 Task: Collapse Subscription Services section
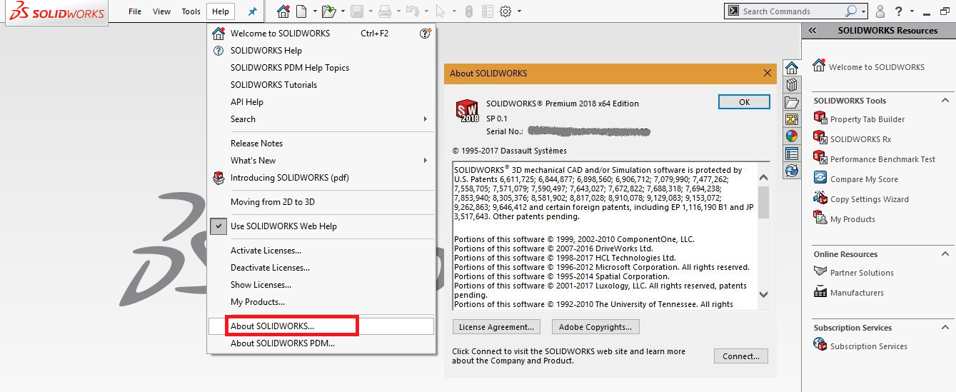(x=945, y=328)
